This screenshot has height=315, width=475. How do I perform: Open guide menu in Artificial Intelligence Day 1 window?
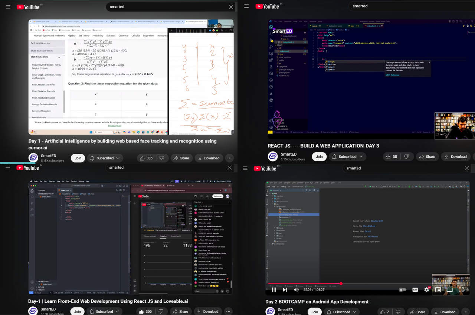point(8,7)
